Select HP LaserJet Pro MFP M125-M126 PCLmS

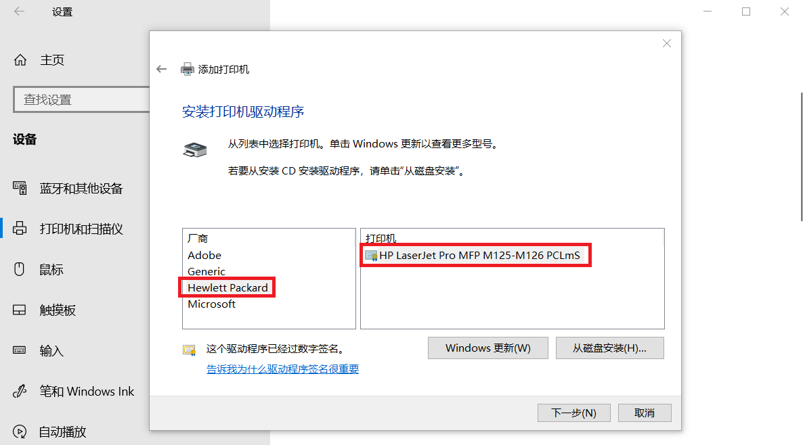pyautogui.click(x=475, y=255)
